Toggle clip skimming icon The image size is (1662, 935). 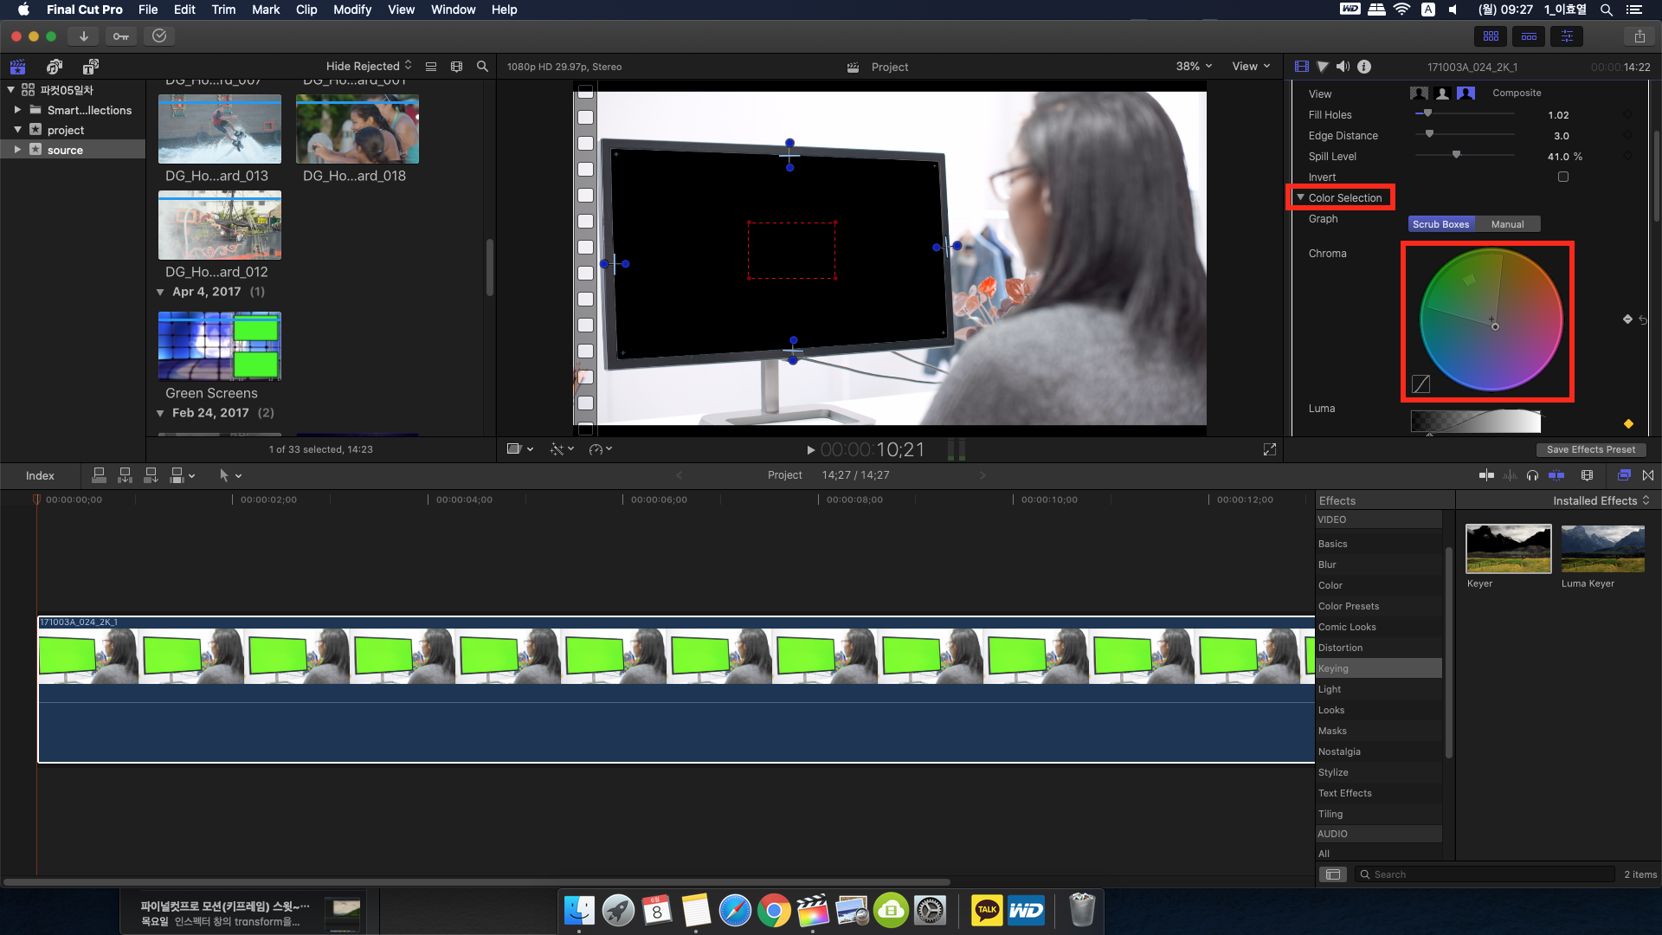point(1486,475)
